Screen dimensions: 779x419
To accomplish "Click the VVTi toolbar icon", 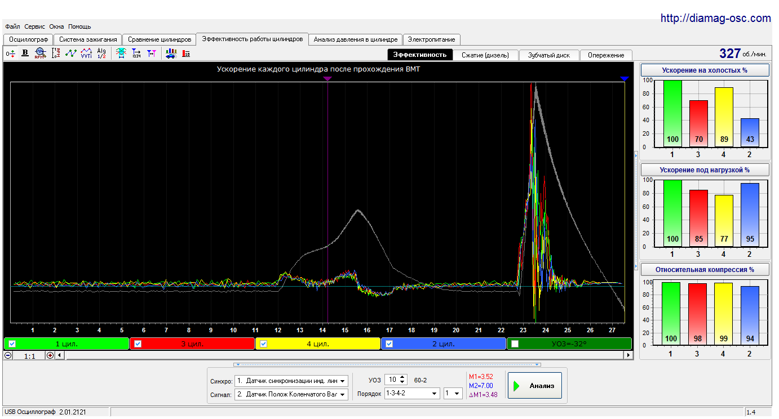I will tap(86, 54).
